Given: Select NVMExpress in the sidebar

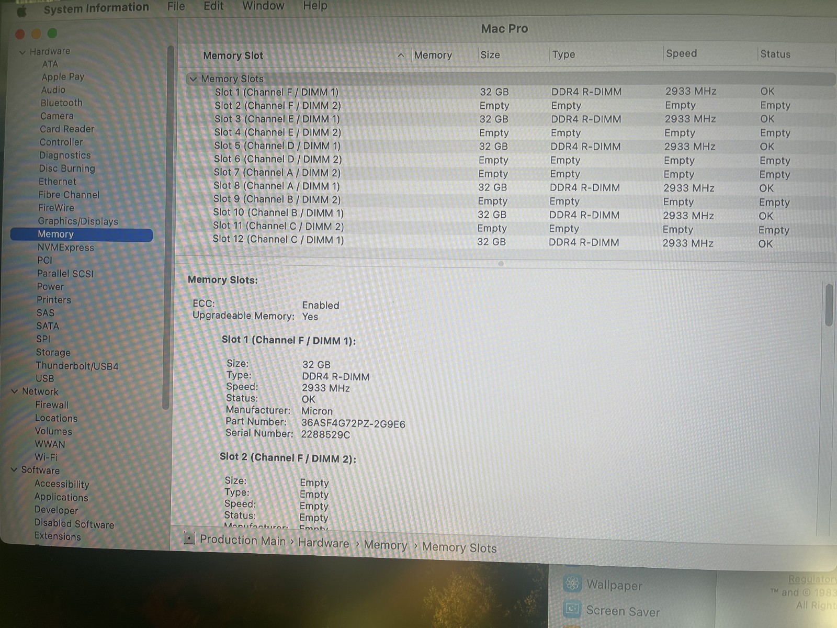Looking at the screenshot, I should 66,248.
